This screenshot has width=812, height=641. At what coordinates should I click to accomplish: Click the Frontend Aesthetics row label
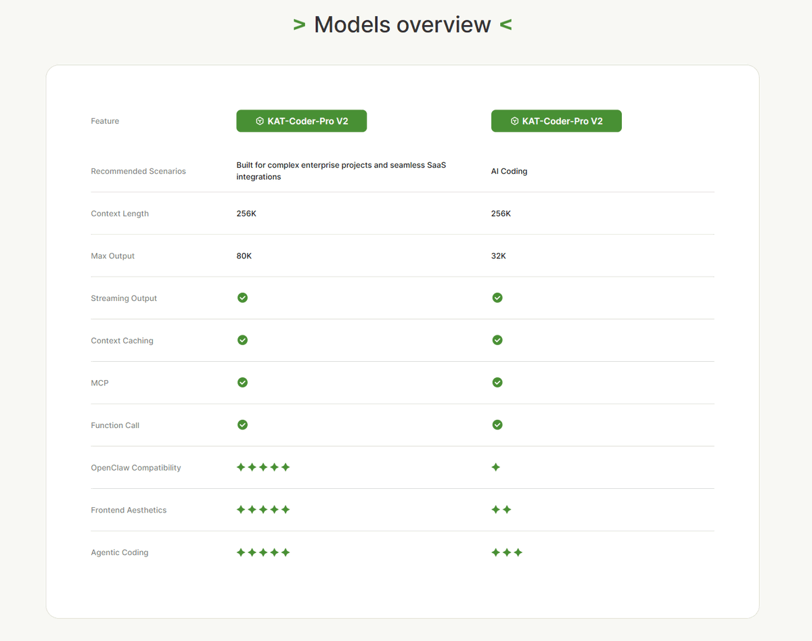coord(129,511)
